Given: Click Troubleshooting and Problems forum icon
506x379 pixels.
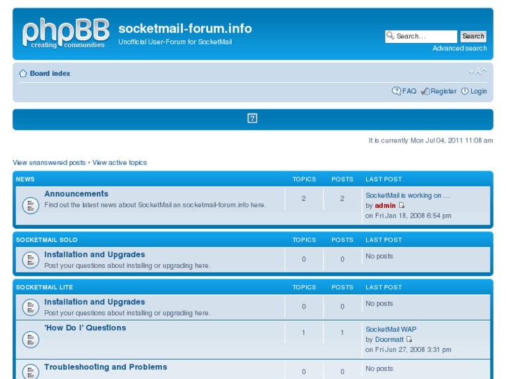Looking at the screenshot, I should pyautogui.click(x=31, y=371).
